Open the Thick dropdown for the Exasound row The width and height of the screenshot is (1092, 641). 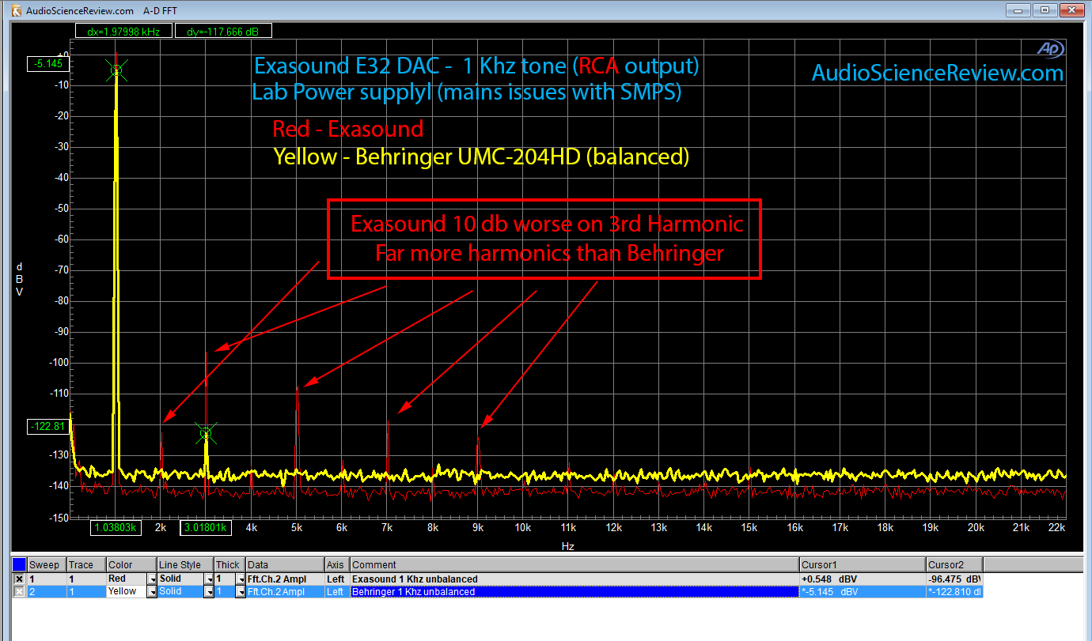[x=241, y=579]
